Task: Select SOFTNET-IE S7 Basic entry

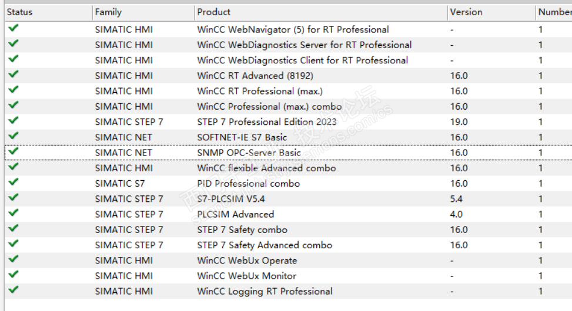Action: (x=242, y=137)
